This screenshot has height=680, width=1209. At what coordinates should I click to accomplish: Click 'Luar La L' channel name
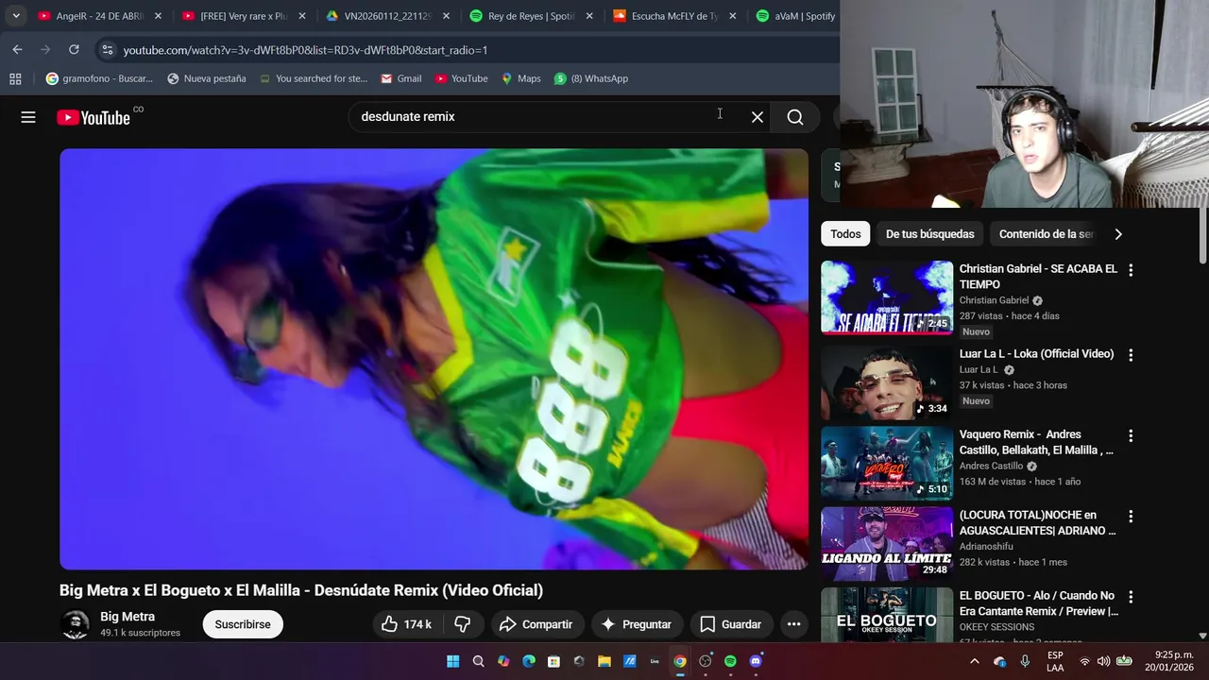tap(979, 370)
